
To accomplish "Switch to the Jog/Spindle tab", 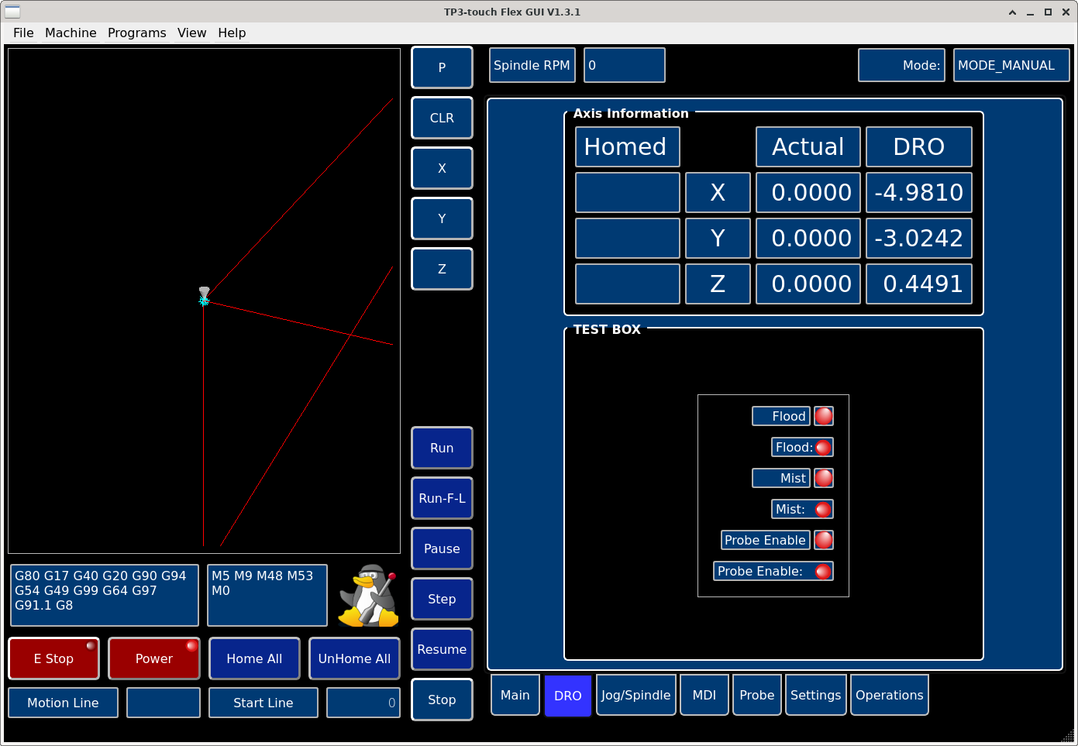I will 635,695.
